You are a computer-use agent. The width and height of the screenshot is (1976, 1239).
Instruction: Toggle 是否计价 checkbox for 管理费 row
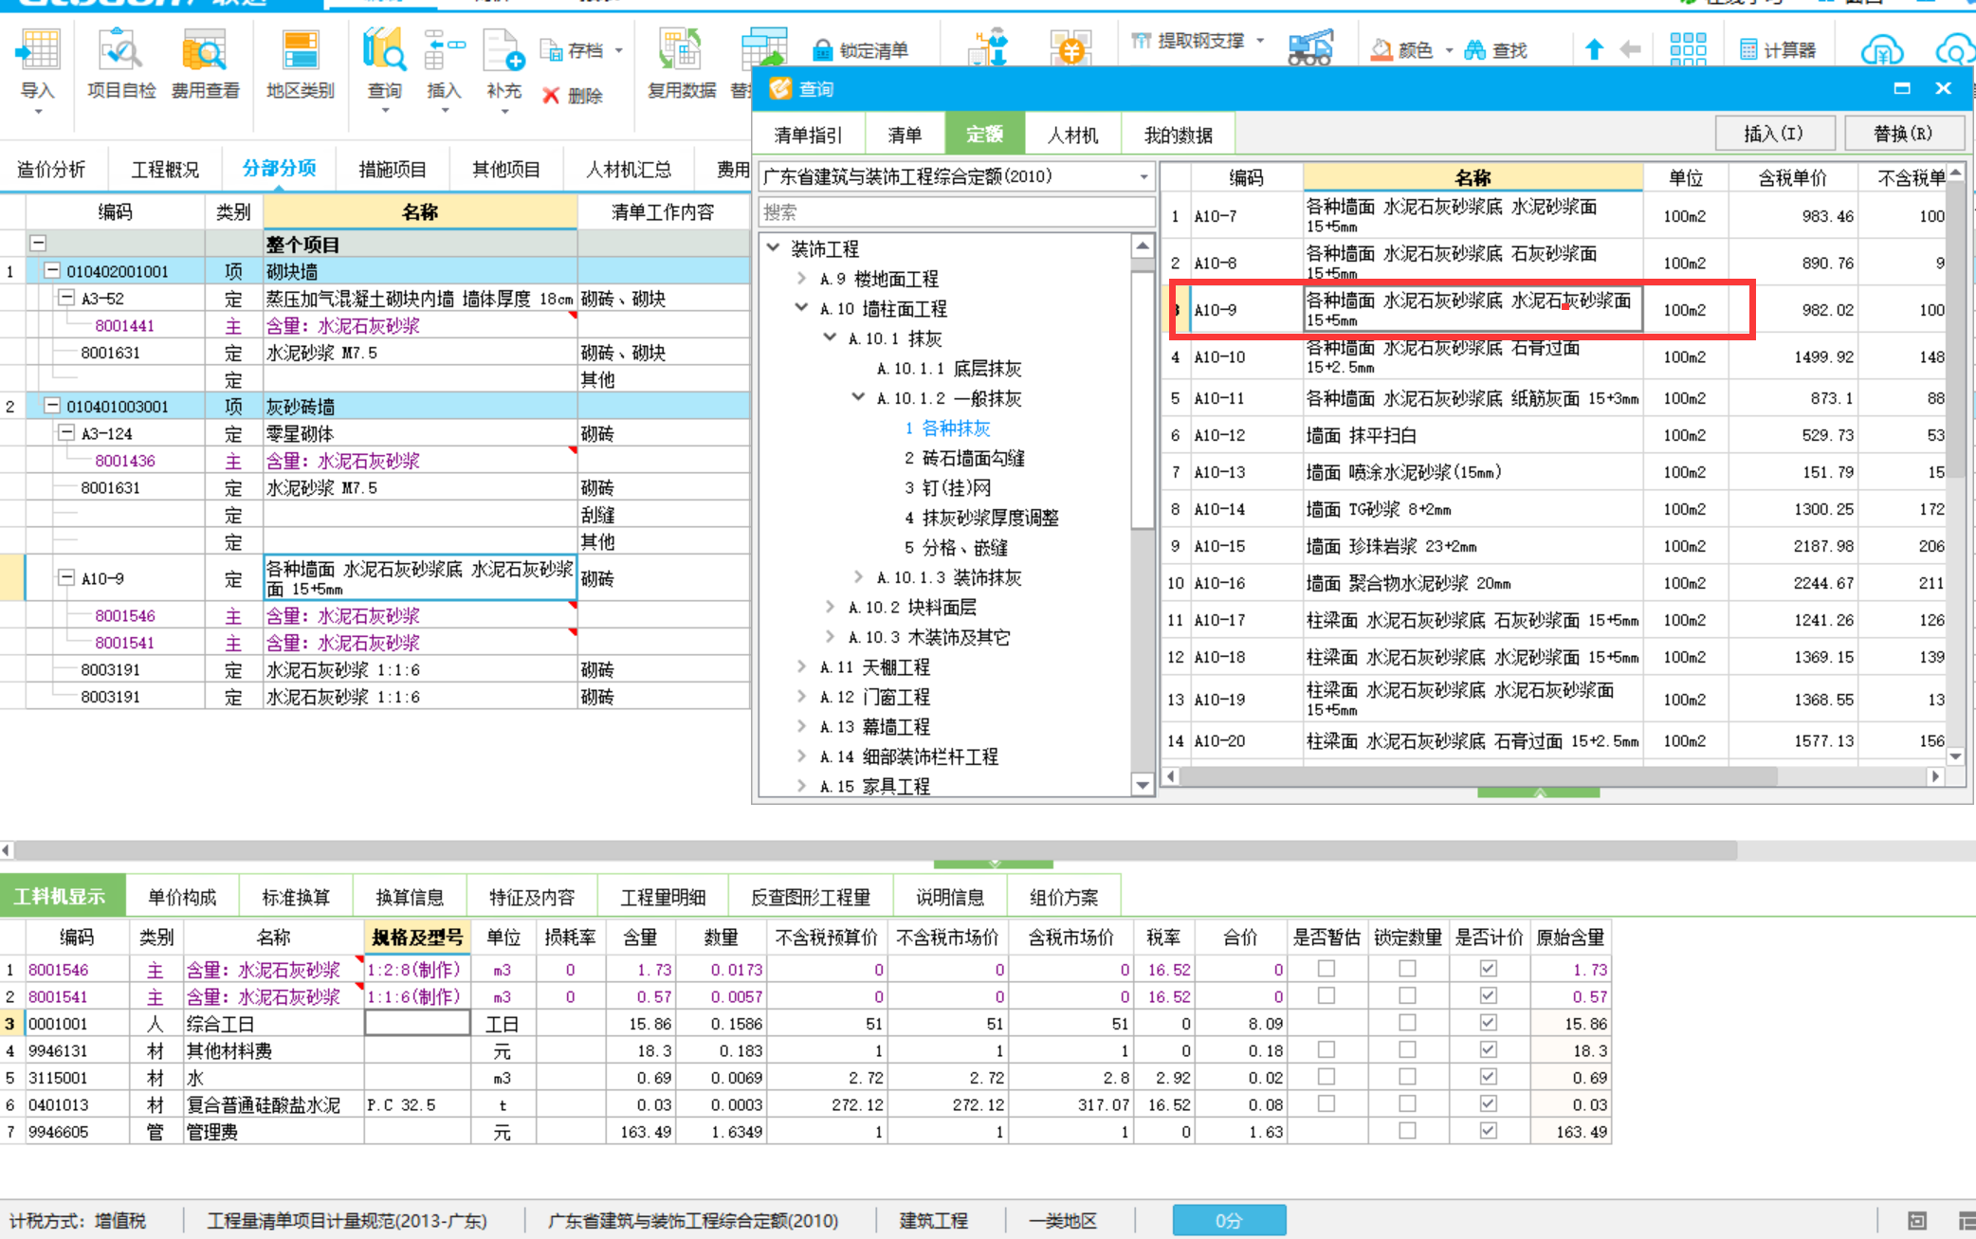1488,1131
